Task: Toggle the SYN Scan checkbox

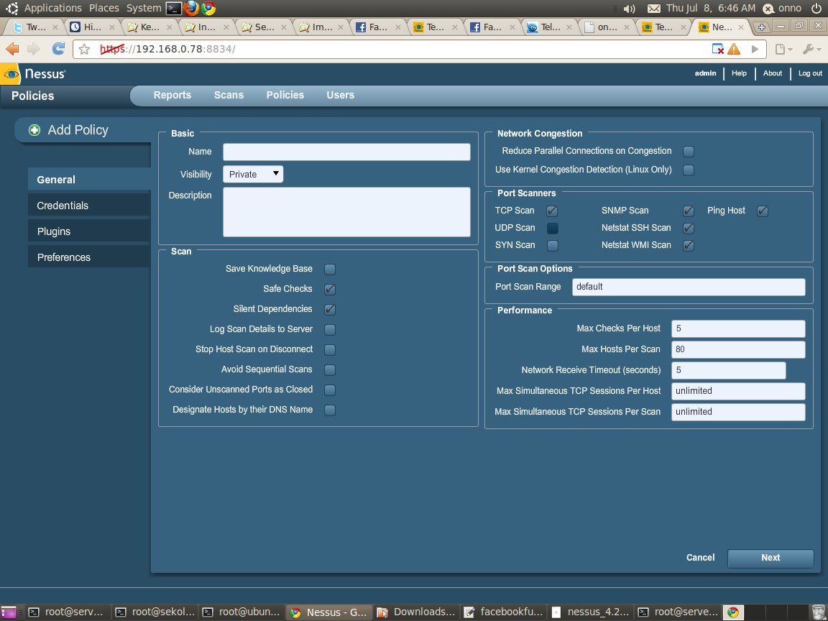Action: 552,245
